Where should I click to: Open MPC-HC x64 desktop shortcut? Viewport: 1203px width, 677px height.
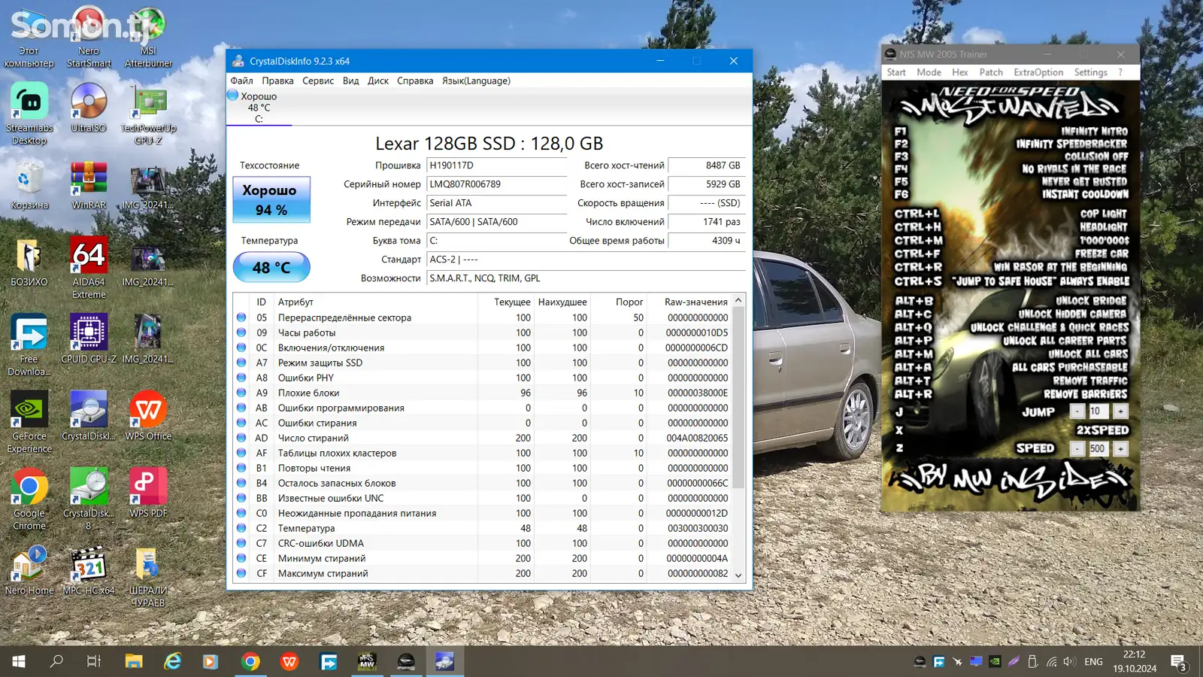tap(89, 570)
